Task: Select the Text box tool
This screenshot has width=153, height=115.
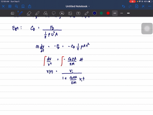Action: click(78, 13)
